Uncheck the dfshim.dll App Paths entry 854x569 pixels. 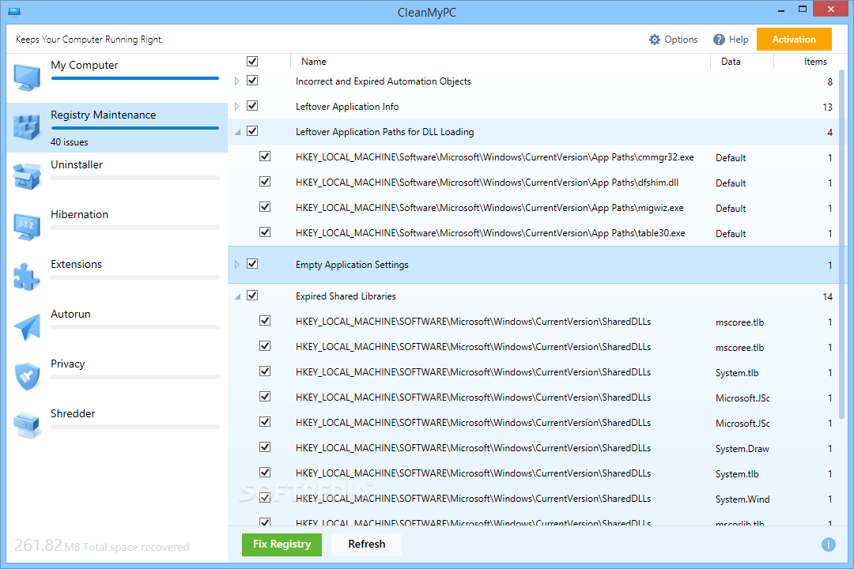point(265,181)
